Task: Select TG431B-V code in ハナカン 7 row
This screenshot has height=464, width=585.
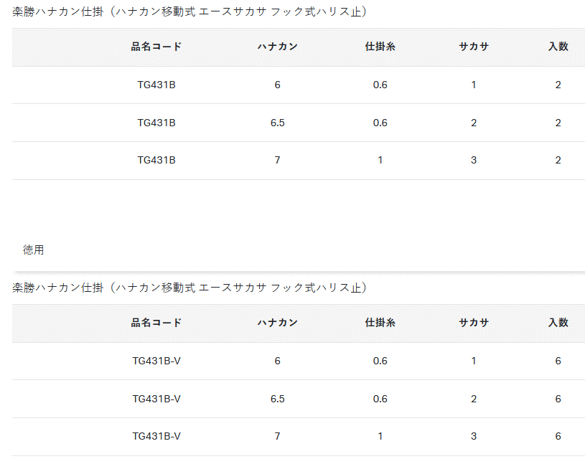Action: (x=156, y=436)
